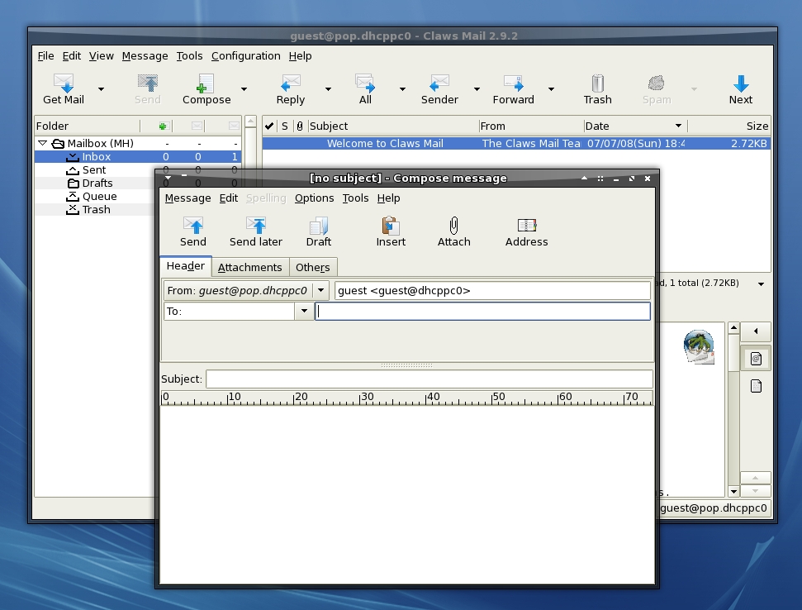Select the Welcome to Claws Mail message
The width and height of the screenshot is (802, 610).
click(516, 143)
